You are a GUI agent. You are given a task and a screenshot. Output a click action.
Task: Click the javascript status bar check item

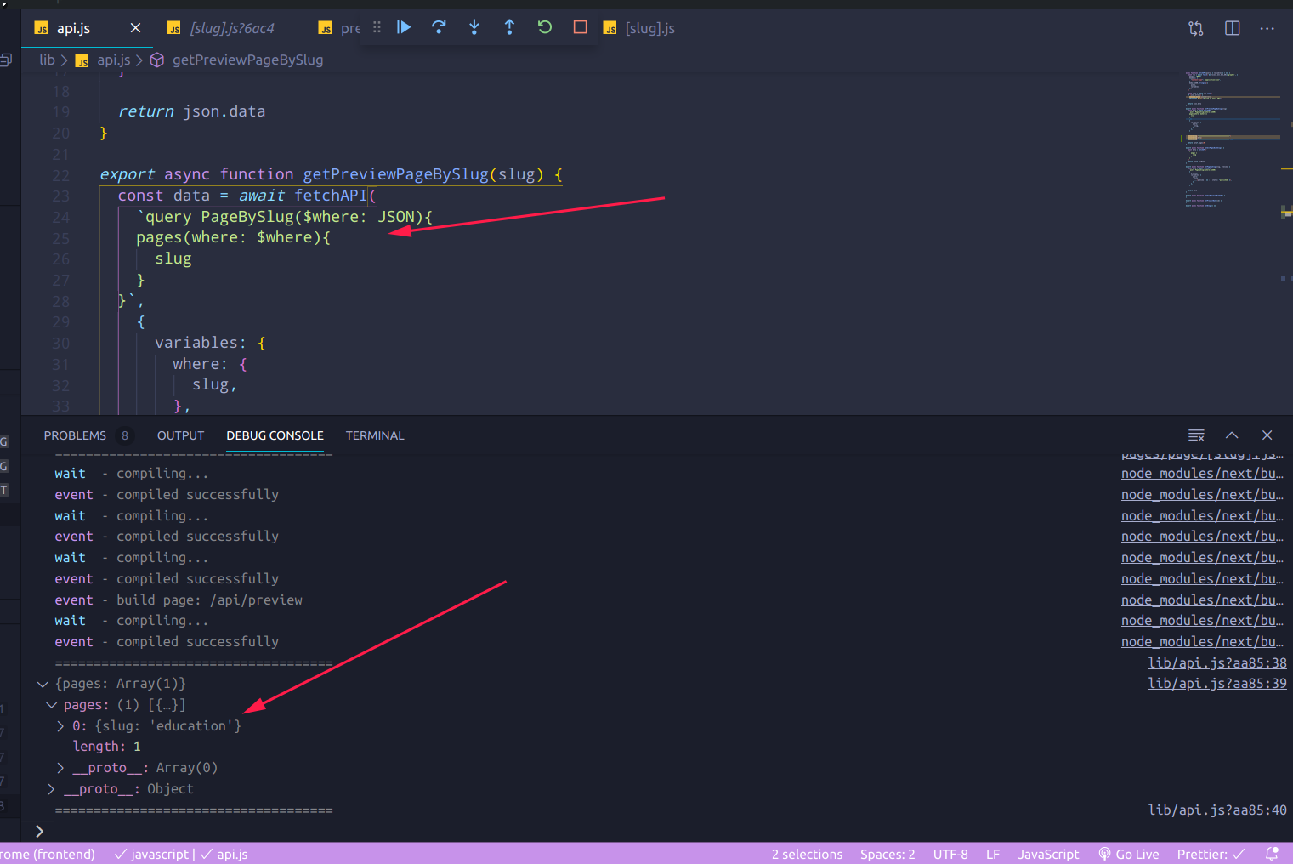(151, 854)
